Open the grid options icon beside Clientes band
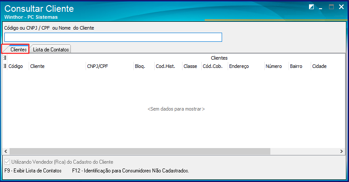The width and height of the screenshot is (349, 182). click(5, 58)
